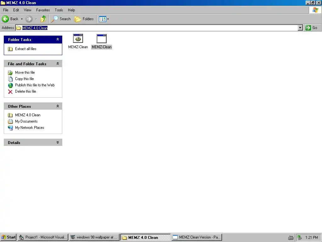Open My Documents from Other Places
The image size is (322, 242).
click(x=26, y=121)
